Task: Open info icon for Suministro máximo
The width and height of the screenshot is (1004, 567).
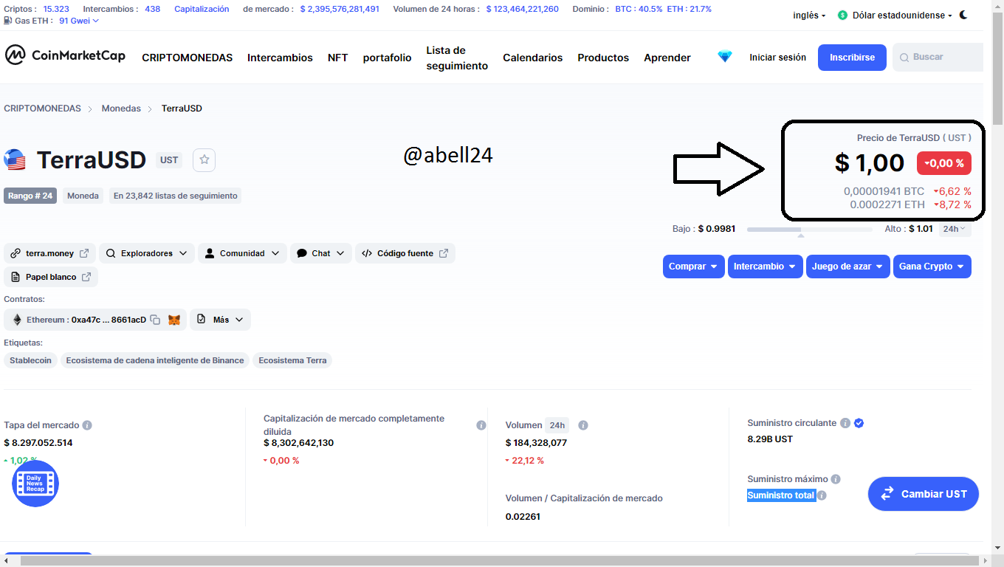Action: point(836,479)
